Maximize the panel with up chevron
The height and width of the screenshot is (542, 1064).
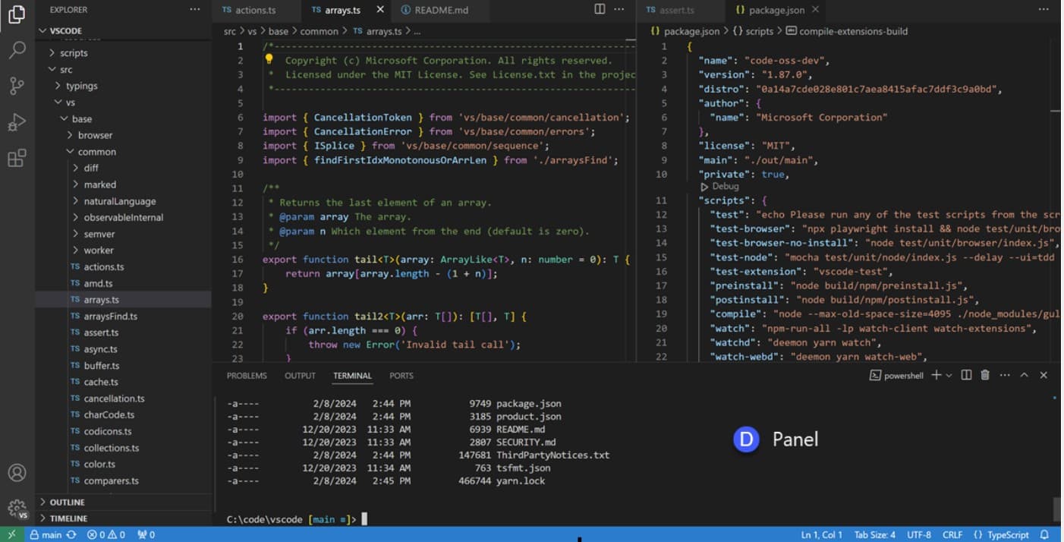click(x=1024, y=375)
